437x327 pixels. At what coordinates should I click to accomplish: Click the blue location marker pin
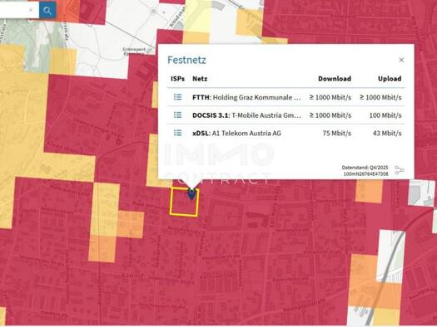point(191,194)
